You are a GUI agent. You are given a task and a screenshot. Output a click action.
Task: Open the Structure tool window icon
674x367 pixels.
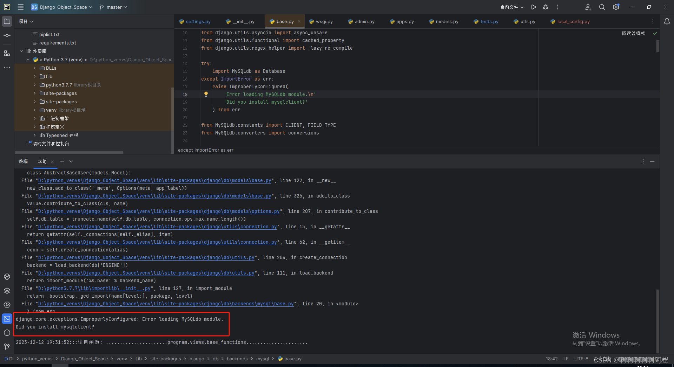click(7, 53)
